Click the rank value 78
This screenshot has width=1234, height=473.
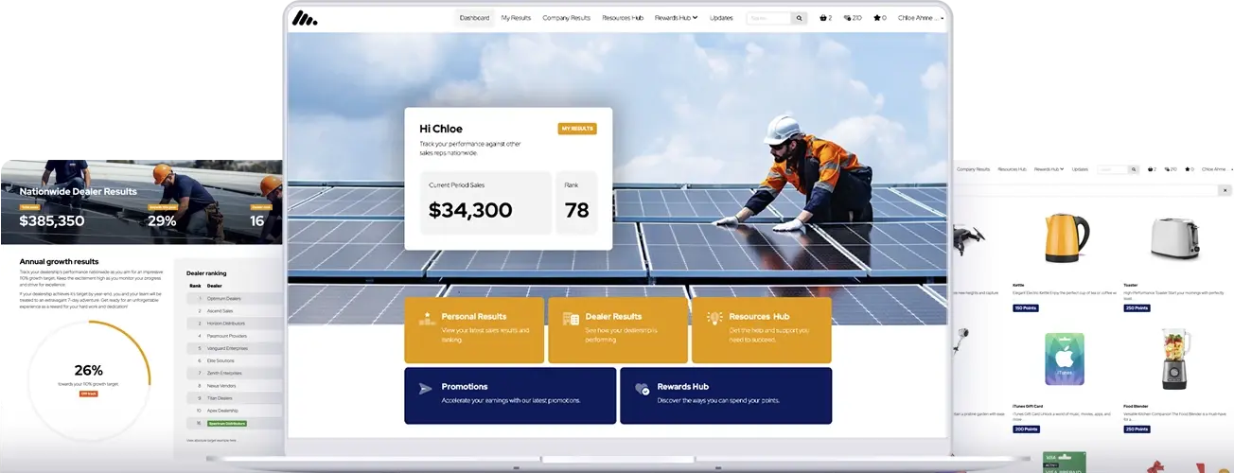coord(577,211)
